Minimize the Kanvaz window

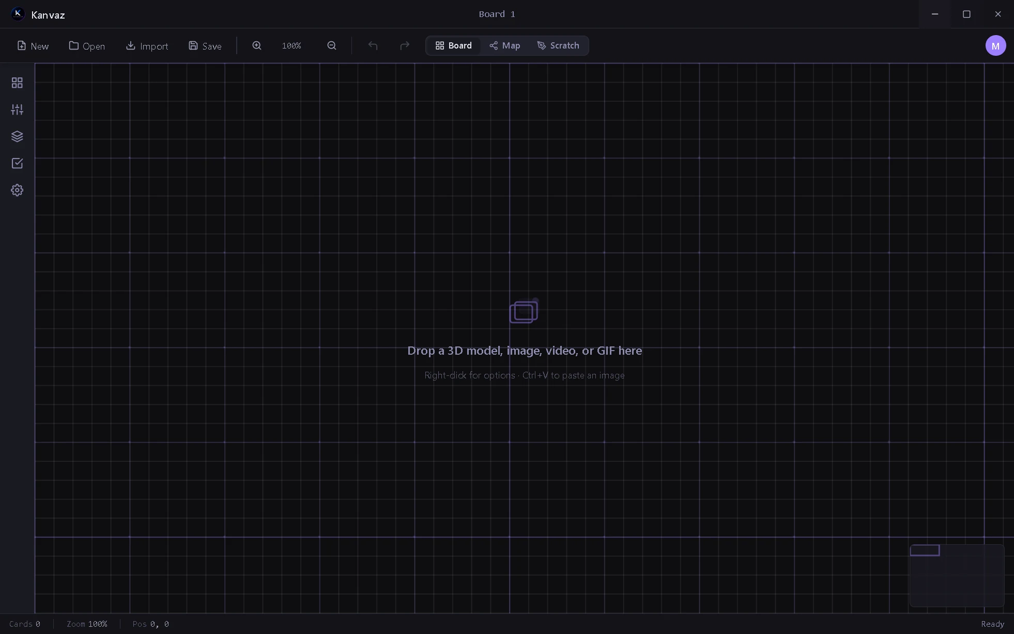934,14
